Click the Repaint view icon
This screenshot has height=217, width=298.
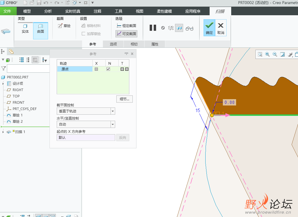[282, 54]
